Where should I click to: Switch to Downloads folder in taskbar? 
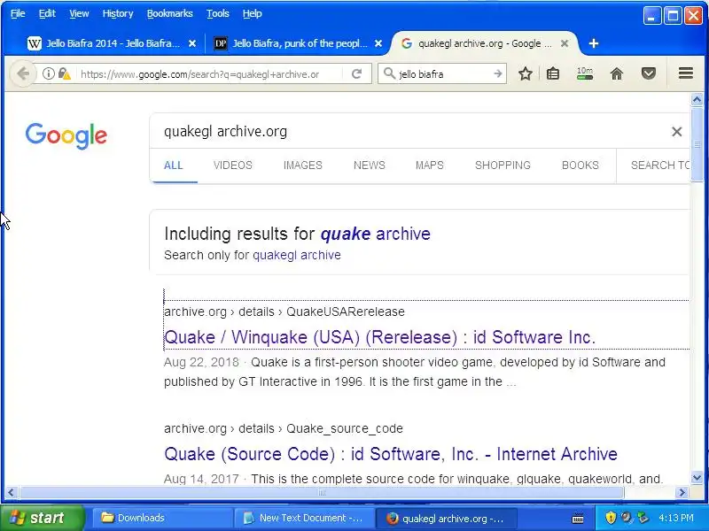(x=163, y=518)
